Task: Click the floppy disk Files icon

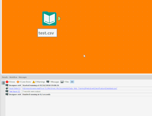Action: point(62,82)
